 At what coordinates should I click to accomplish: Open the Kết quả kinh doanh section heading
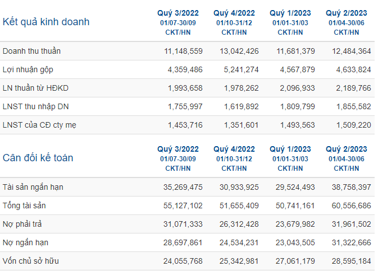point(46,22)
